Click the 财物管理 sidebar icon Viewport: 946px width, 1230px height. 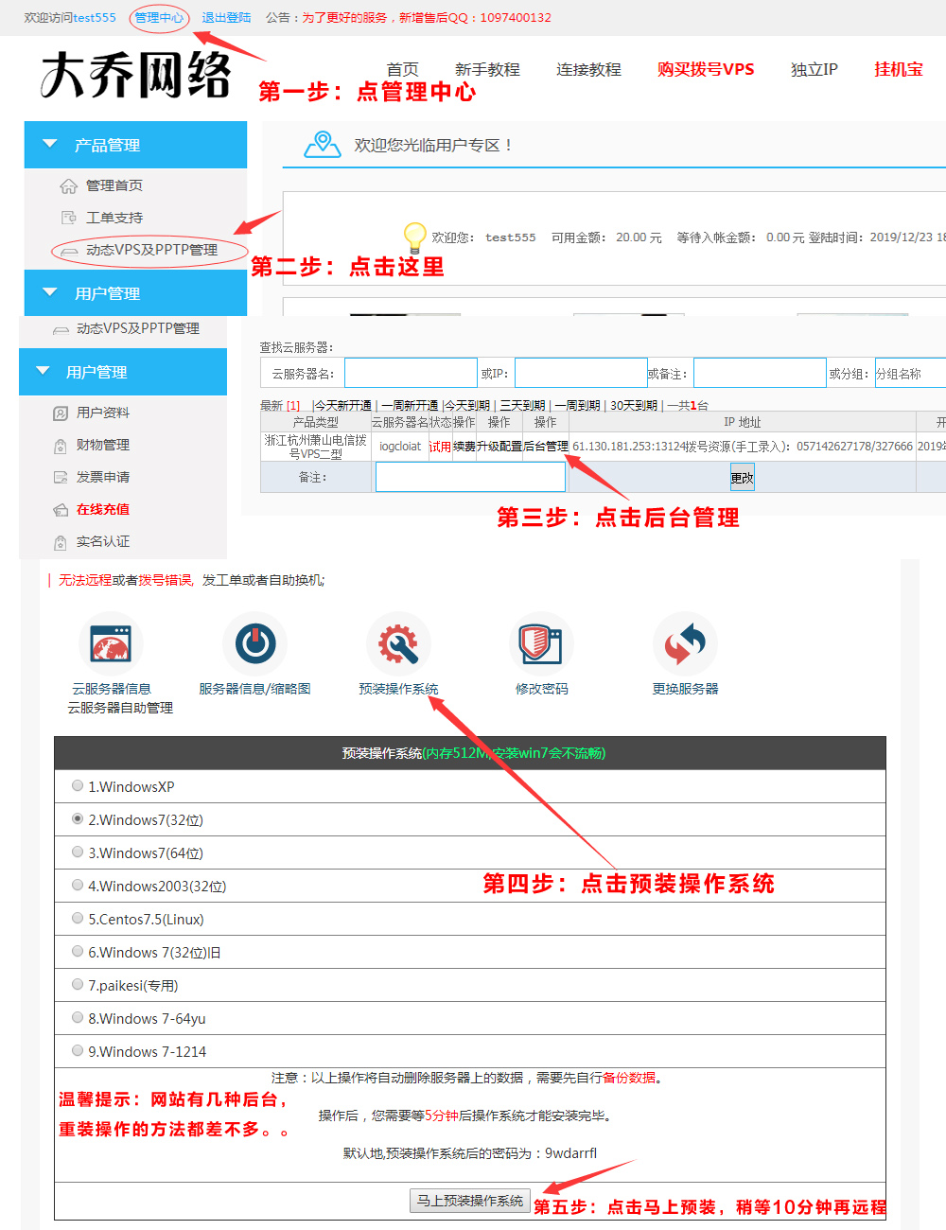[x=61, y=445]
